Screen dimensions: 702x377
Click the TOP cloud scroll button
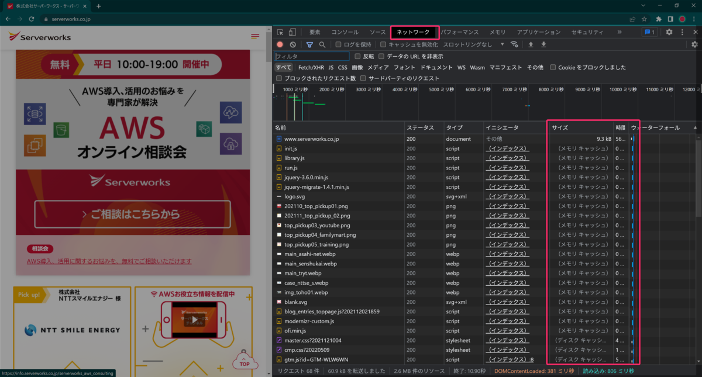point(245,361)
